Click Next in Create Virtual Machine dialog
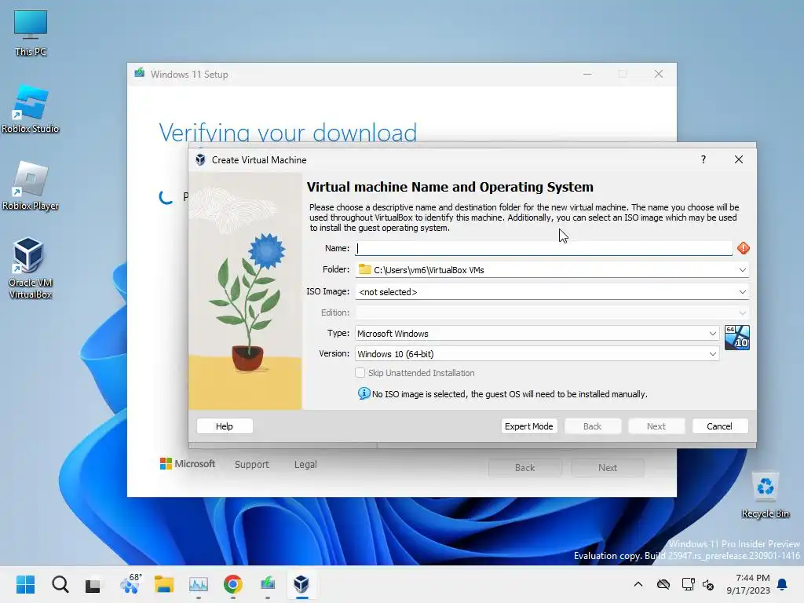 coord(656,426)
